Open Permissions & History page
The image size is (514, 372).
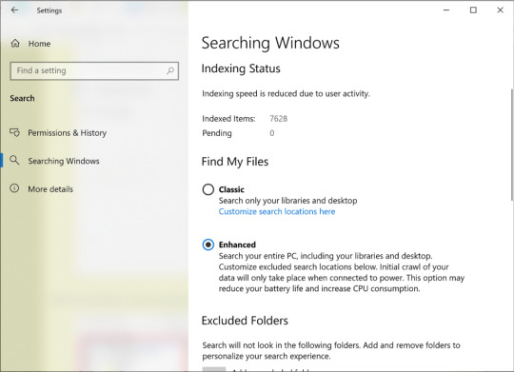[x=67, y=133]
